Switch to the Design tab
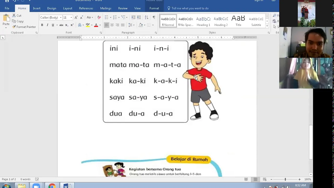334x188 pixels. 52,8
